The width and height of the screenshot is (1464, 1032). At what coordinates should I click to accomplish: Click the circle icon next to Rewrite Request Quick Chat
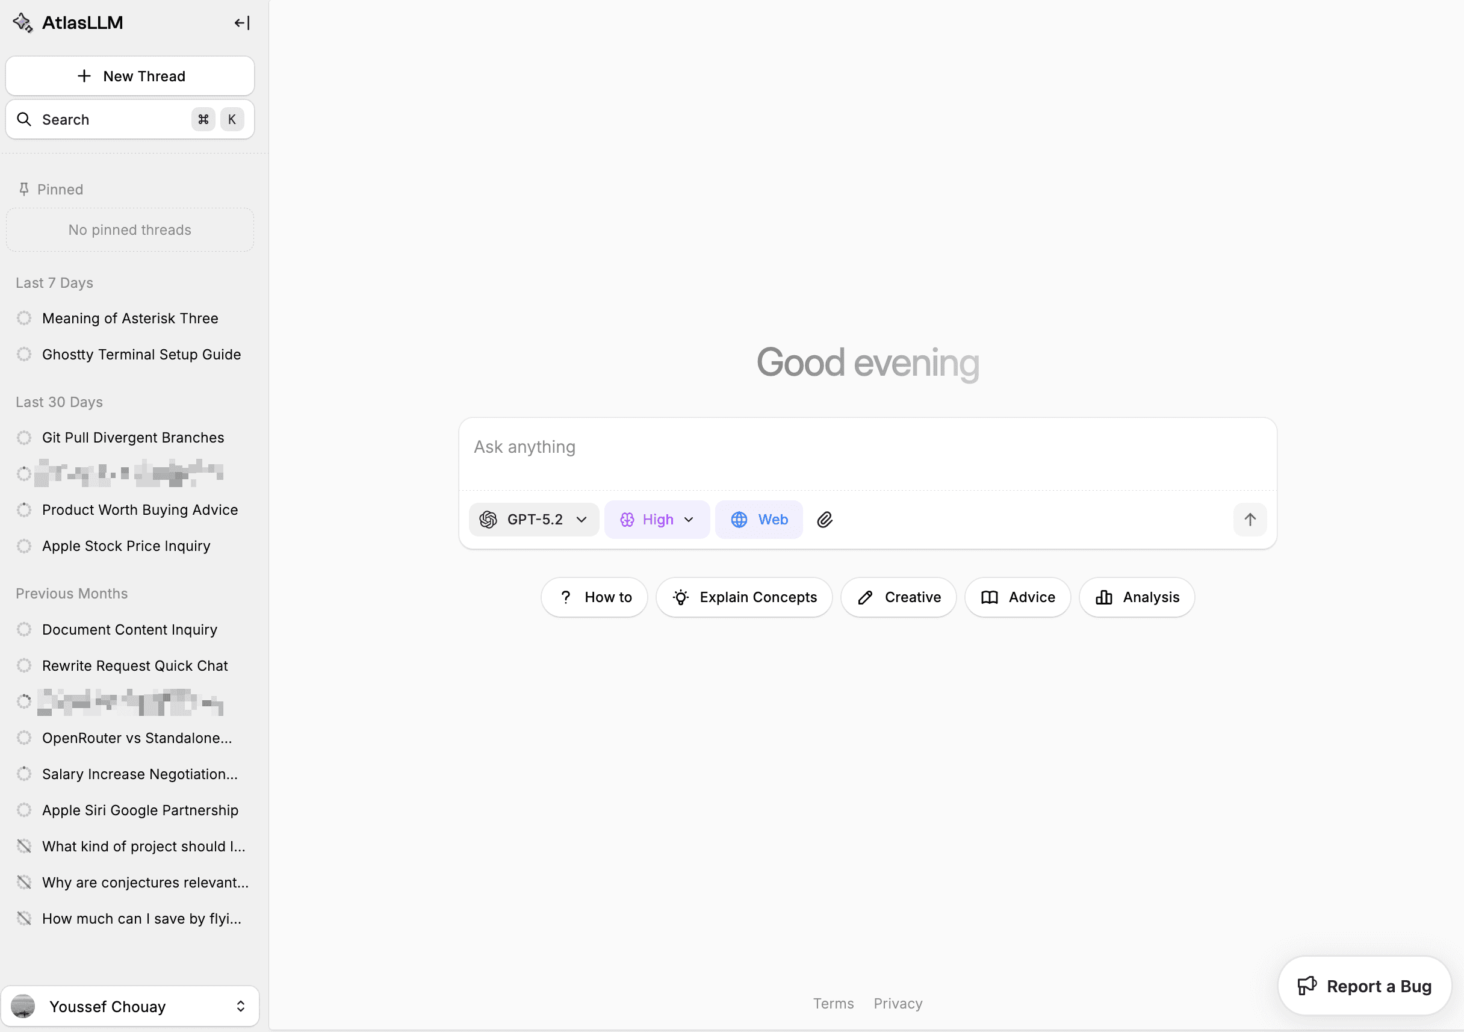point(24,665)
